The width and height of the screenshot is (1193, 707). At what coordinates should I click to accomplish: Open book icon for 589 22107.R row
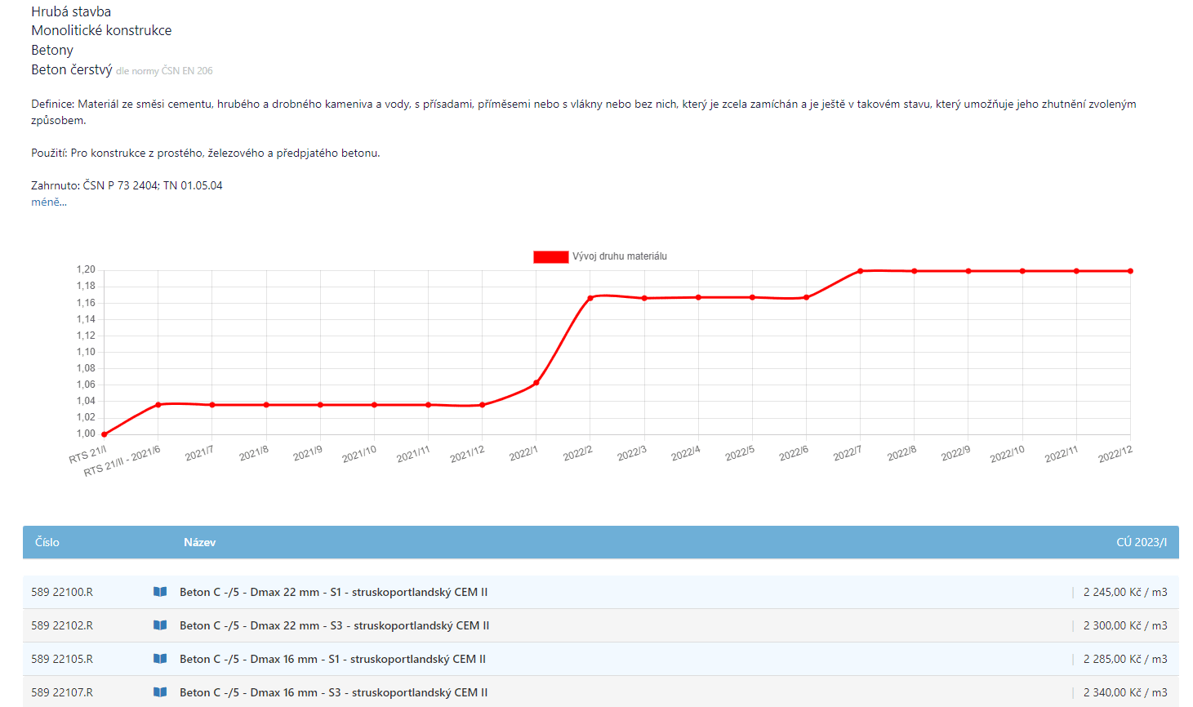pyautogui.click(x=160, y=692)
